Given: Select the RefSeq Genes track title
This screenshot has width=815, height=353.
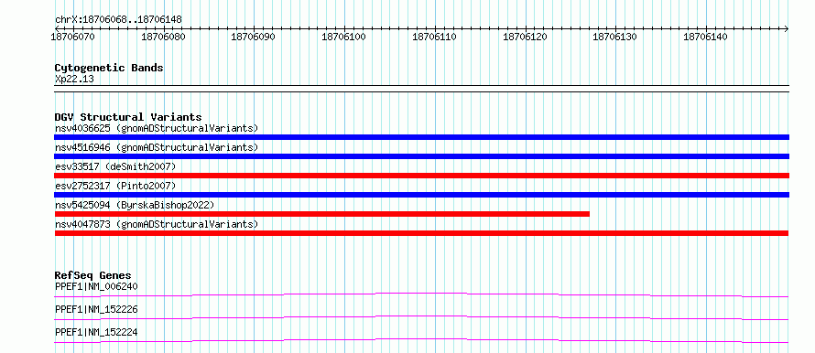Looking at the screenshot, I should [x=93, y=275].
